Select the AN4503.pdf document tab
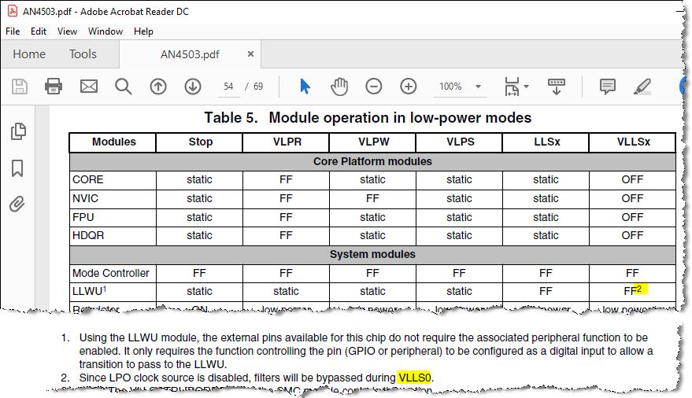This screenshot has height=398, width=692. (x=190, y=54)
